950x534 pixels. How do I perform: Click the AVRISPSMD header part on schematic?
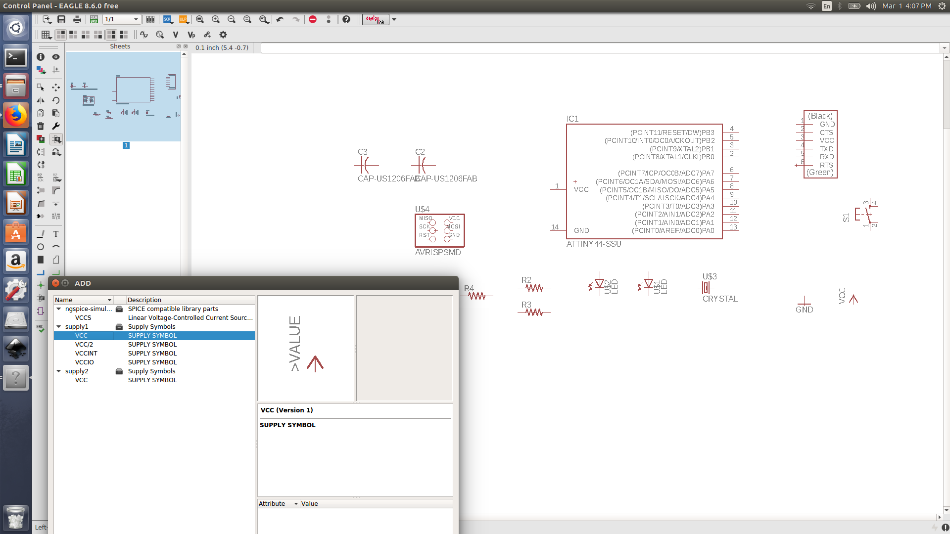439,230
